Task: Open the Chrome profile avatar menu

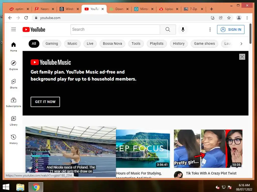Action: pos(239,18)
